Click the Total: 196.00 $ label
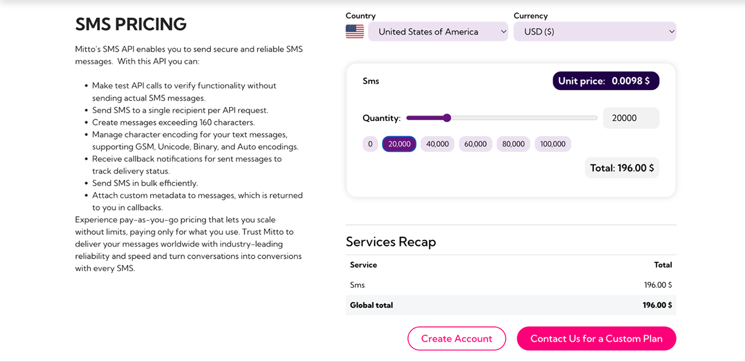This screenshot has width=745, height=362. pos(622,168)
